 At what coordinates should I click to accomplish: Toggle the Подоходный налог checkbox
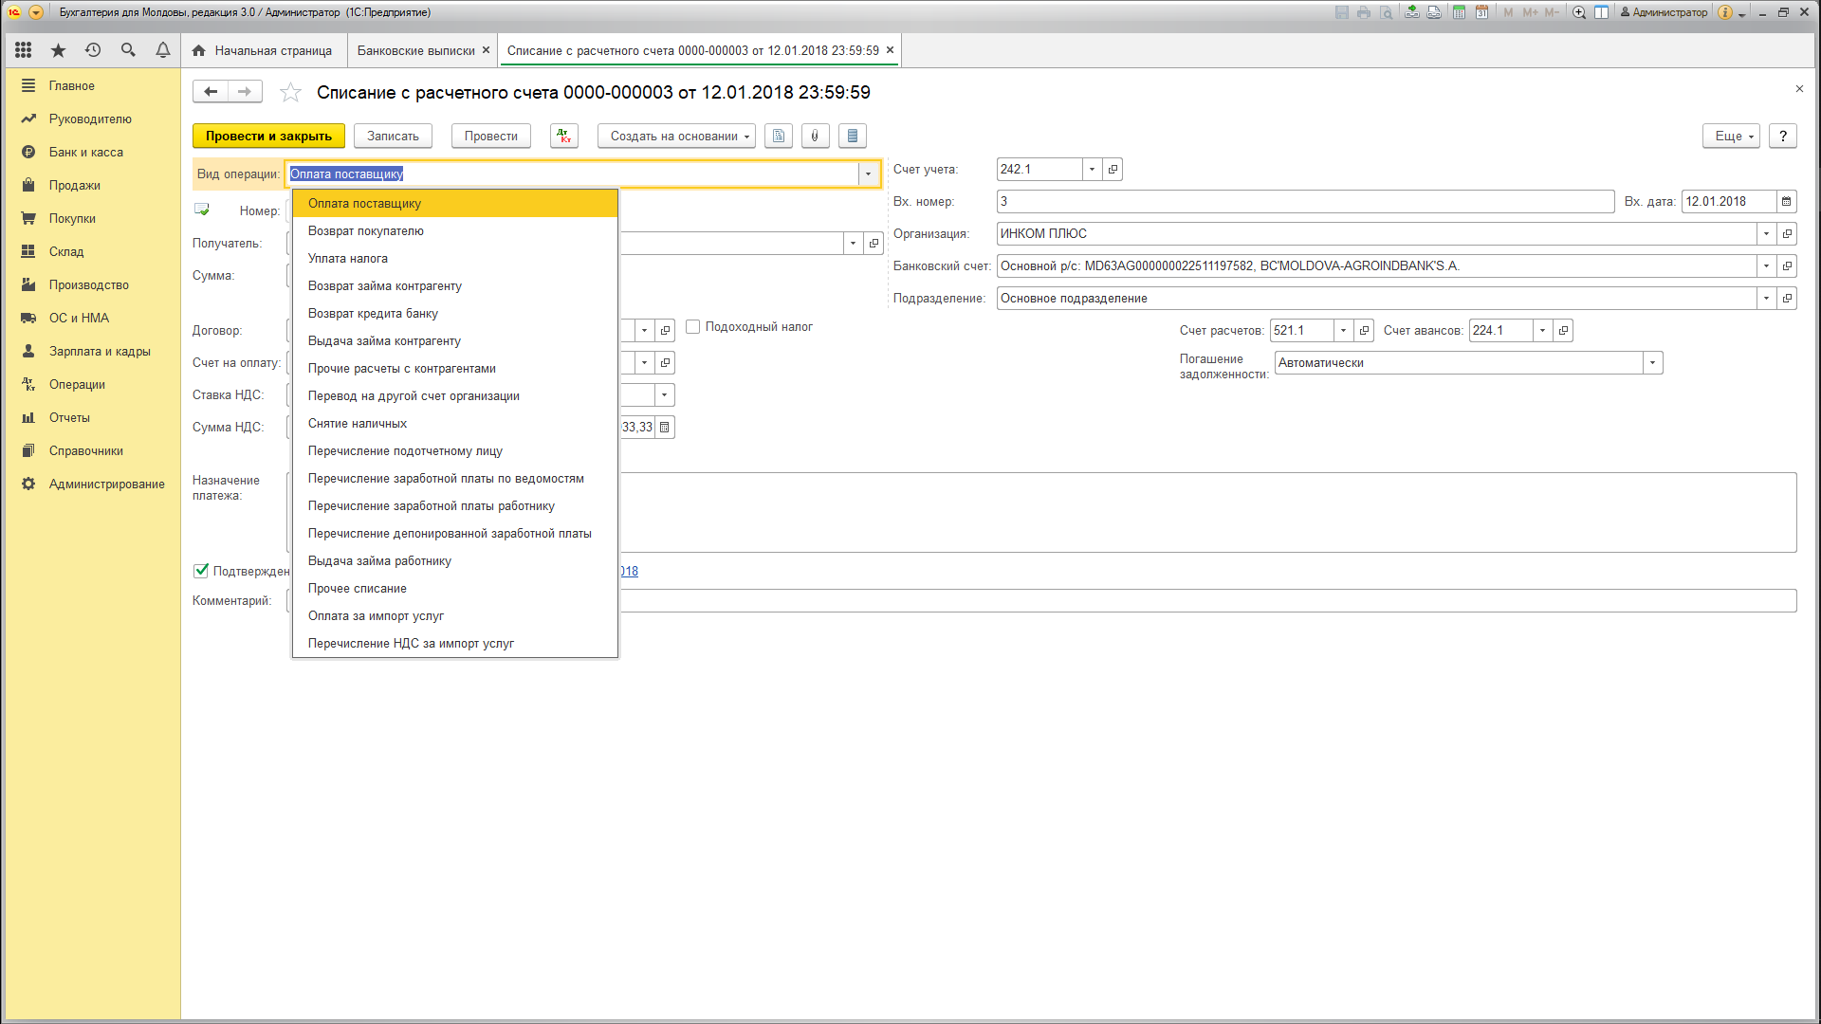(x=693, y=326)
